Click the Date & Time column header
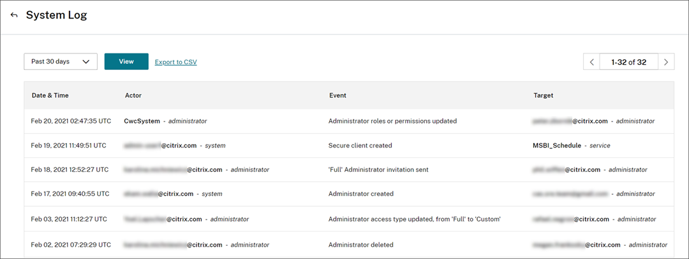 click(50, 95)
